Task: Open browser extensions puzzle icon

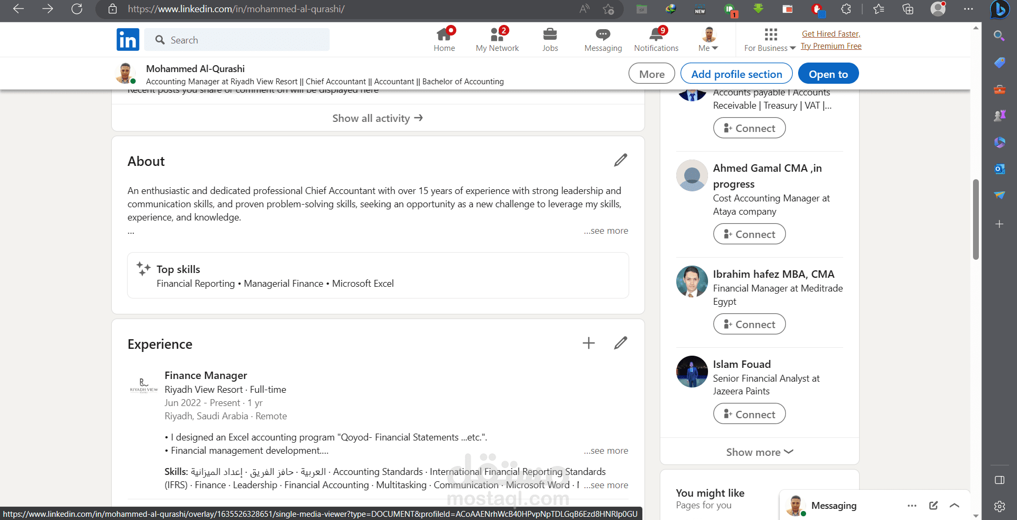Action: (x=846, y=9)
